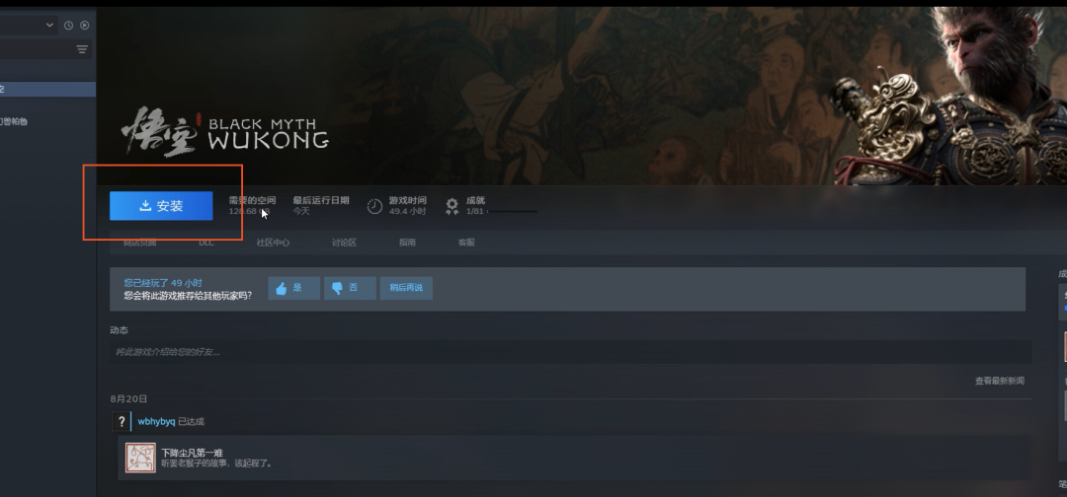Open the 客服 support tab

(466, 243)
